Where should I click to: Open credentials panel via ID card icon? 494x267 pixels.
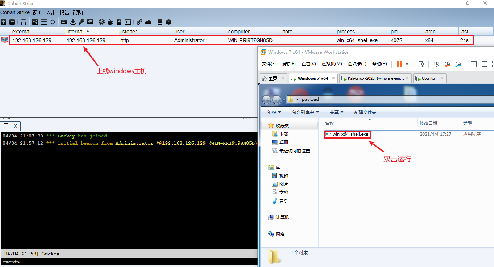coord(64,22)
